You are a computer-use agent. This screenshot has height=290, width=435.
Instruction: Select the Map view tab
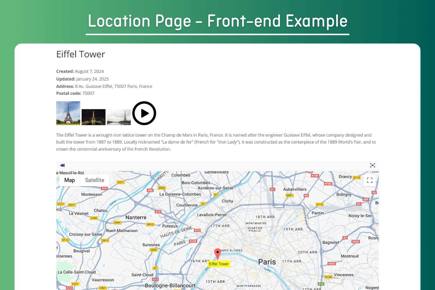[x=70, y=180]
